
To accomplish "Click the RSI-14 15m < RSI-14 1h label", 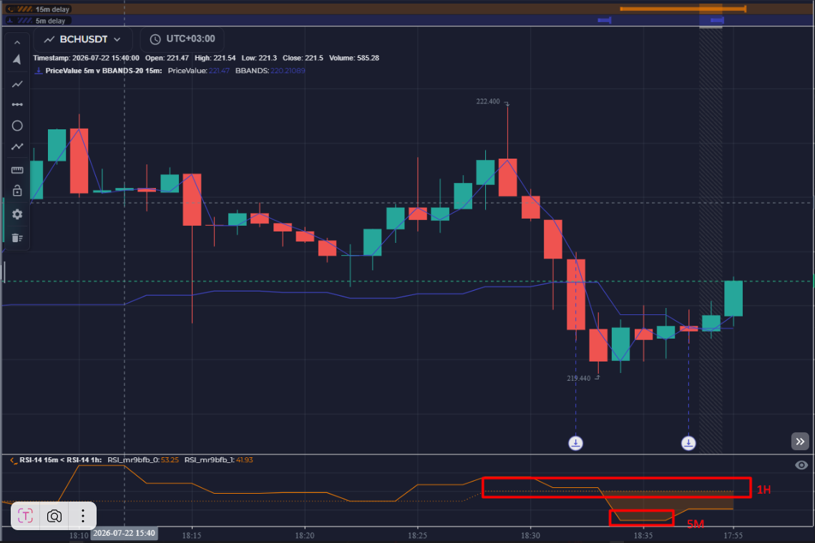I will pos(60,460).
